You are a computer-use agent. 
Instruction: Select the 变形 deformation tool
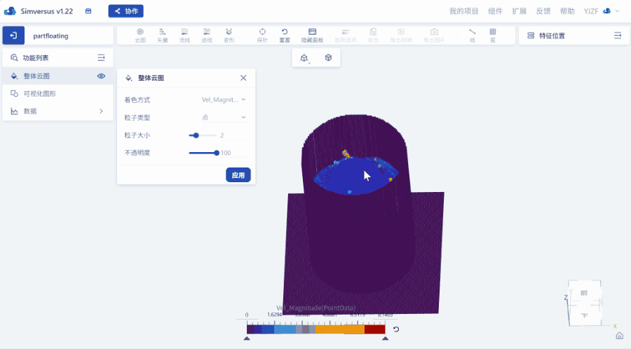229,35
